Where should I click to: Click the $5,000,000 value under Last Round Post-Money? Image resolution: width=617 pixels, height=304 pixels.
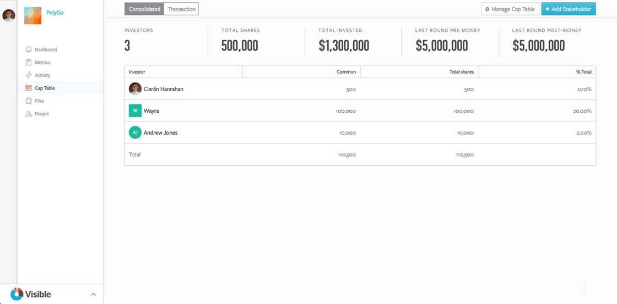pyautogui.click(x=539, y=46)
